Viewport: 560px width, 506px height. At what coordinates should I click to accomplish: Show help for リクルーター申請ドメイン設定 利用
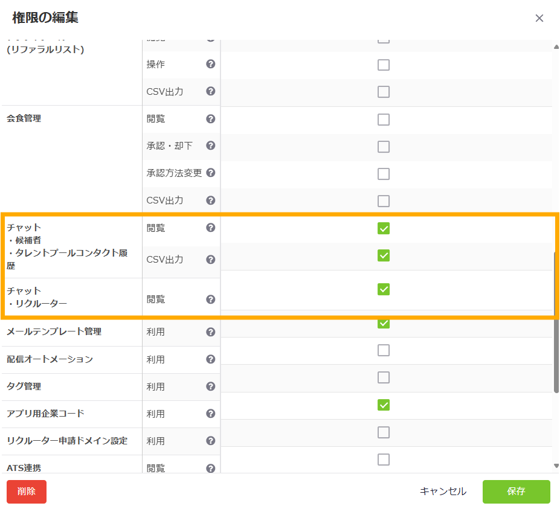coord(211,441)
